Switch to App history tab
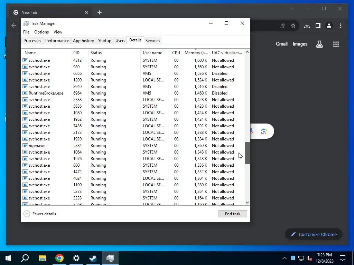This screenshot has width=354, height=265. [x=83, y=41]
